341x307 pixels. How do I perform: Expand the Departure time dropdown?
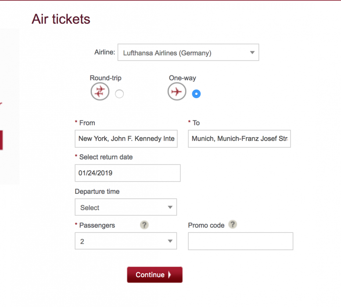(x=126, y=207)
